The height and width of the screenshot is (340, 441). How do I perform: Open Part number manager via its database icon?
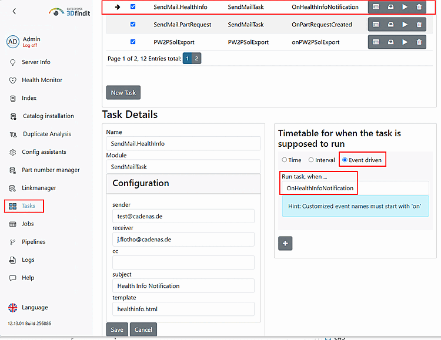coord(13,170)
